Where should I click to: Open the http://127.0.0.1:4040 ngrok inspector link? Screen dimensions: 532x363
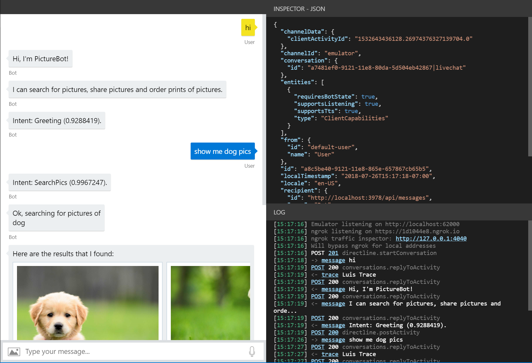click(431, 239)
